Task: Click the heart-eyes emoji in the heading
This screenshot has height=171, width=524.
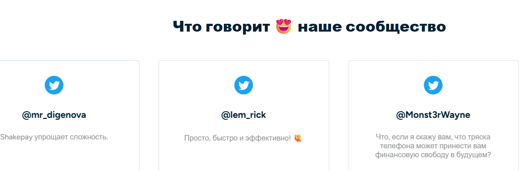Action: [x=284, y=26]
